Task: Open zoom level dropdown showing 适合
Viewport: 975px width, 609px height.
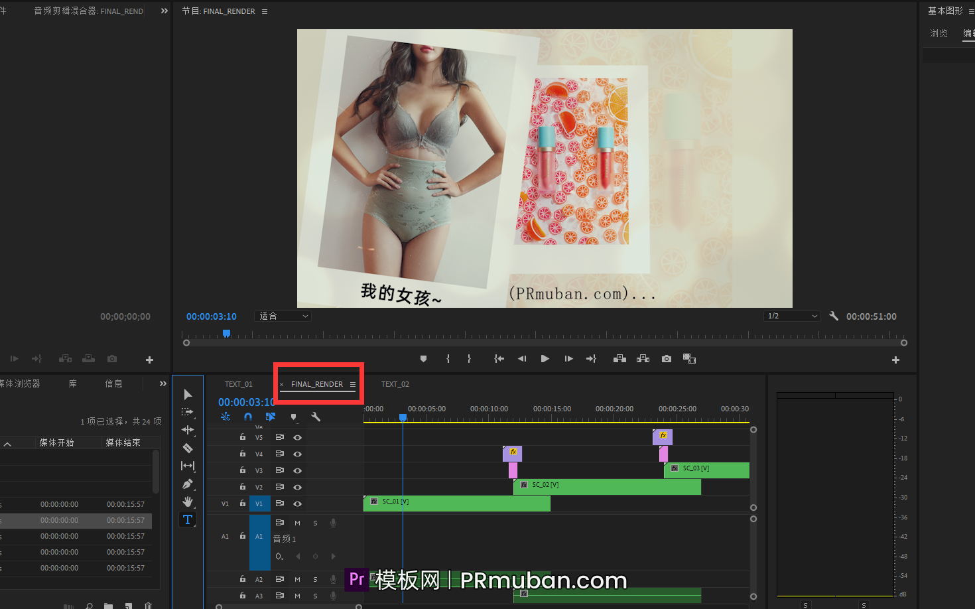Action: pos(283,316)
